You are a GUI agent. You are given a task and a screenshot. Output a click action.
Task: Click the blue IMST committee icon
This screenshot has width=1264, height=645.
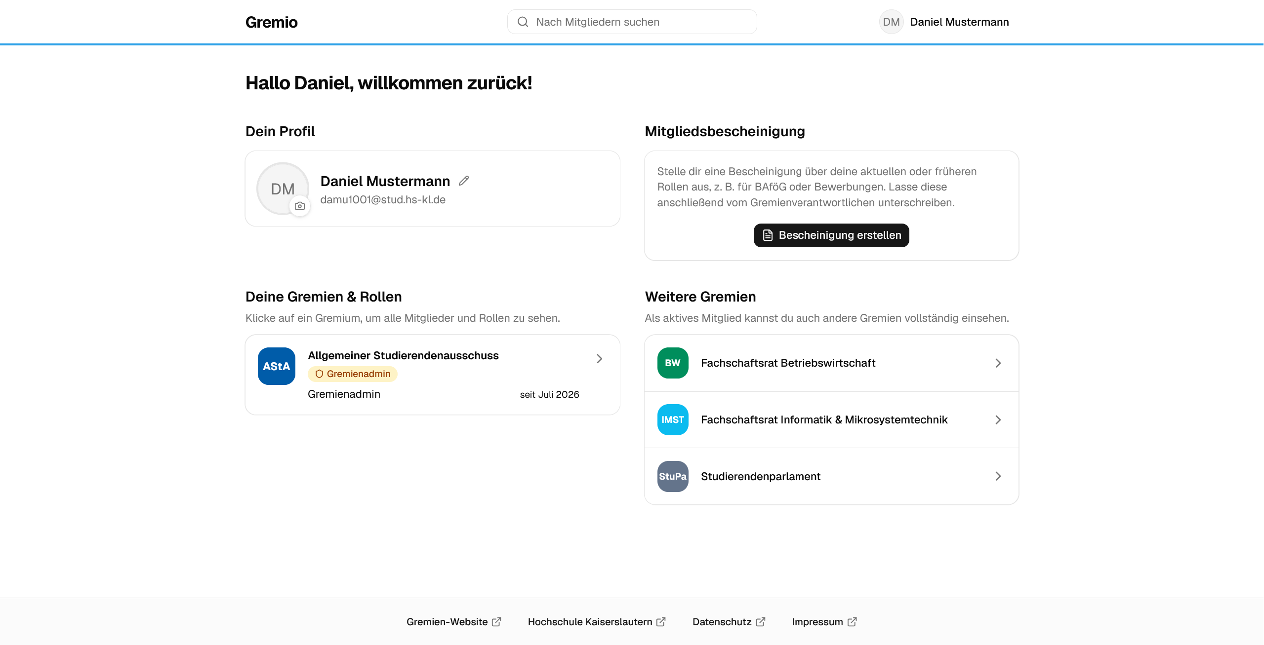point(673,420)
